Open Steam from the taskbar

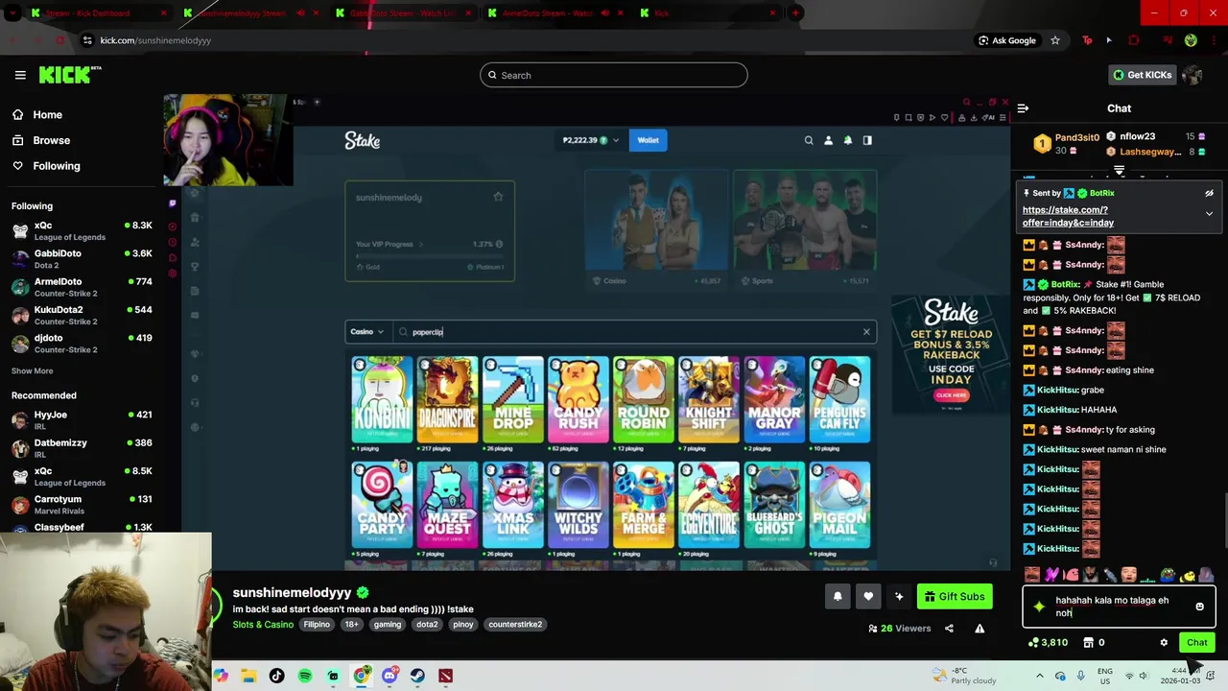pos(417,676)
